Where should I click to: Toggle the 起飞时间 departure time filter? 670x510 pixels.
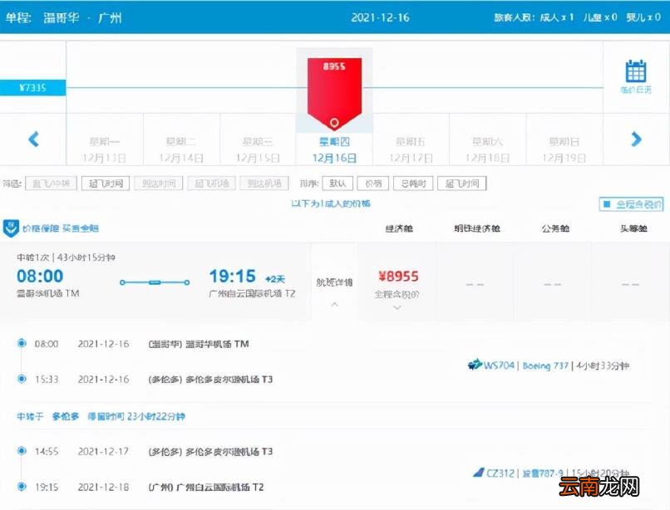[x=106, y=183]
